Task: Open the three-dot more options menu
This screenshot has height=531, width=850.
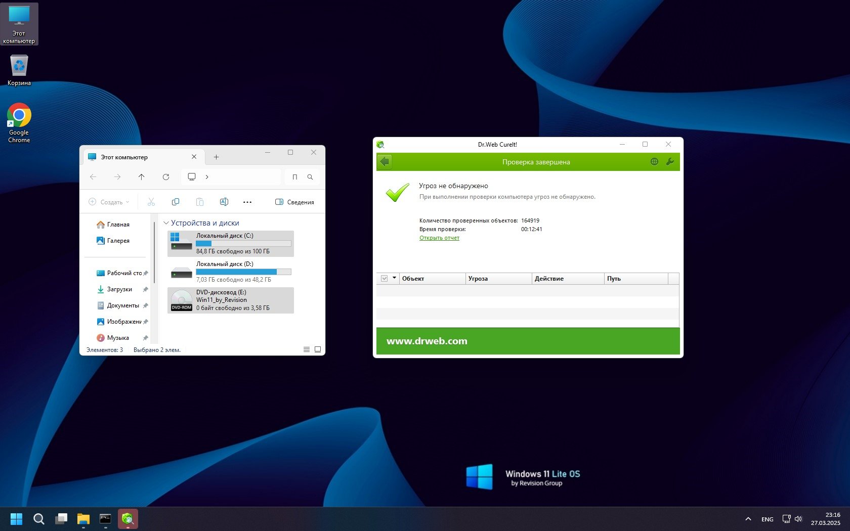Action: [x=247, y=202]
